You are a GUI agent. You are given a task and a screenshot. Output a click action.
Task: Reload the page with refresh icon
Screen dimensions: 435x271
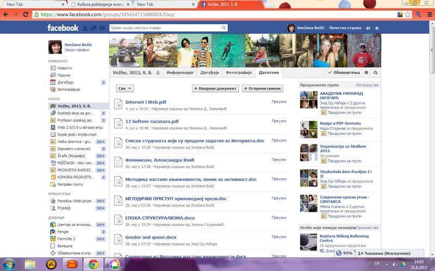(x=26, y=15)
